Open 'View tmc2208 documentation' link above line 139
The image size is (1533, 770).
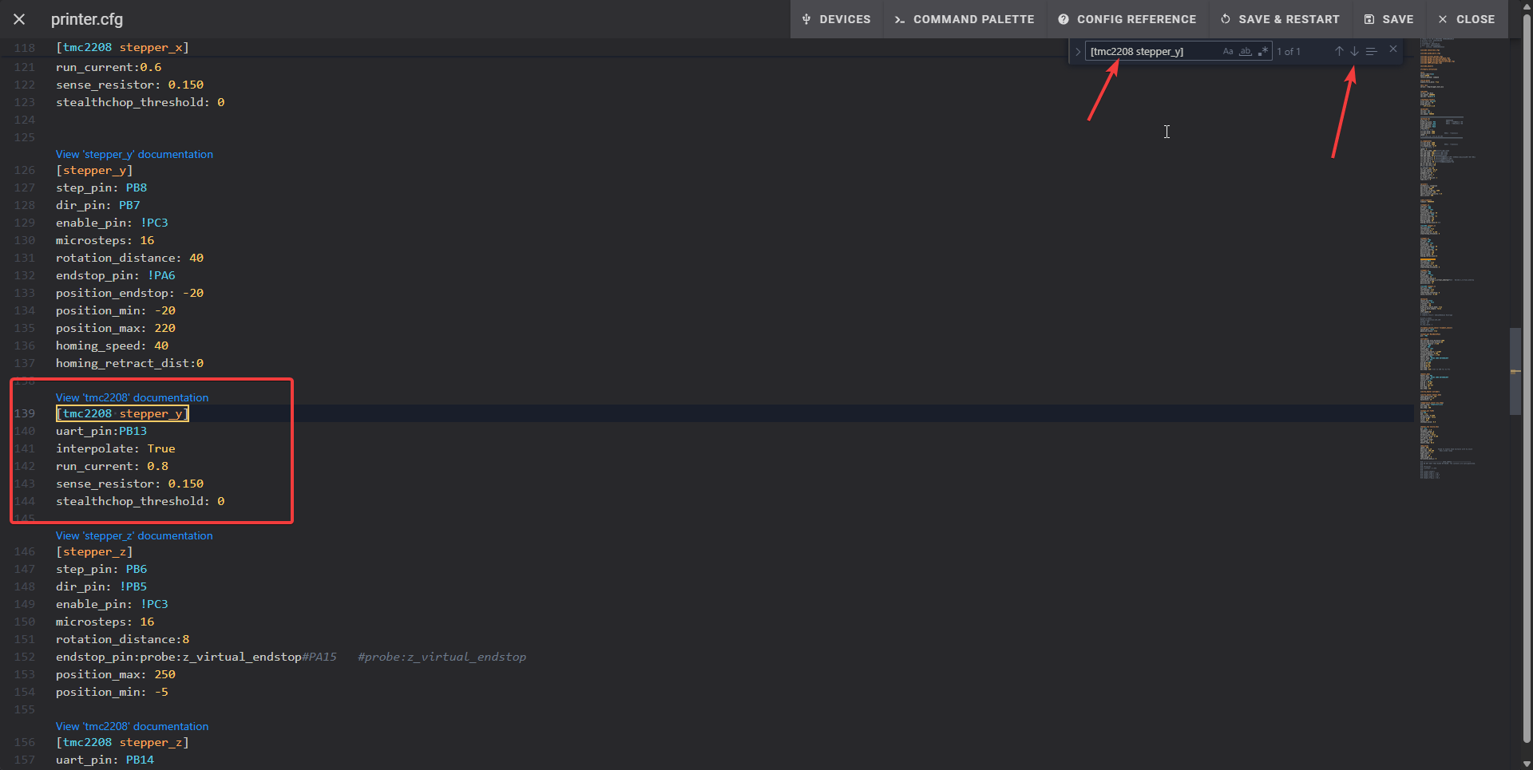pos(132,397)
